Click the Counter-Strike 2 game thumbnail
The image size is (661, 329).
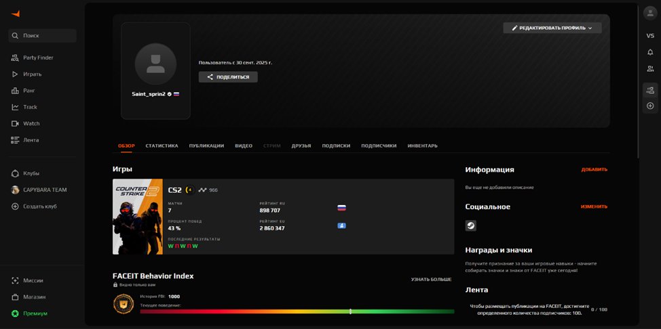click(x=138, y=217)
